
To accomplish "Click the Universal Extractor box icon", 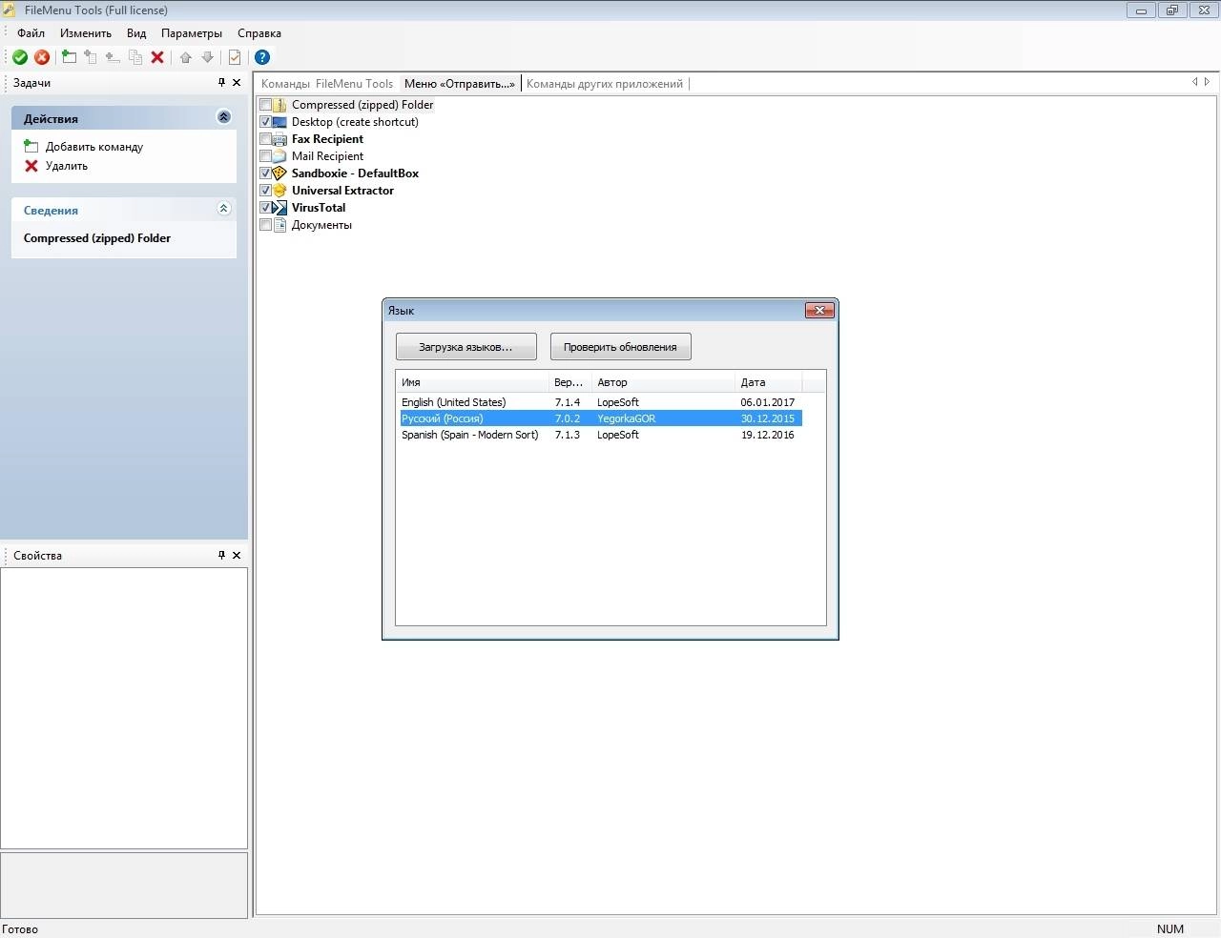I will point(279,191).
